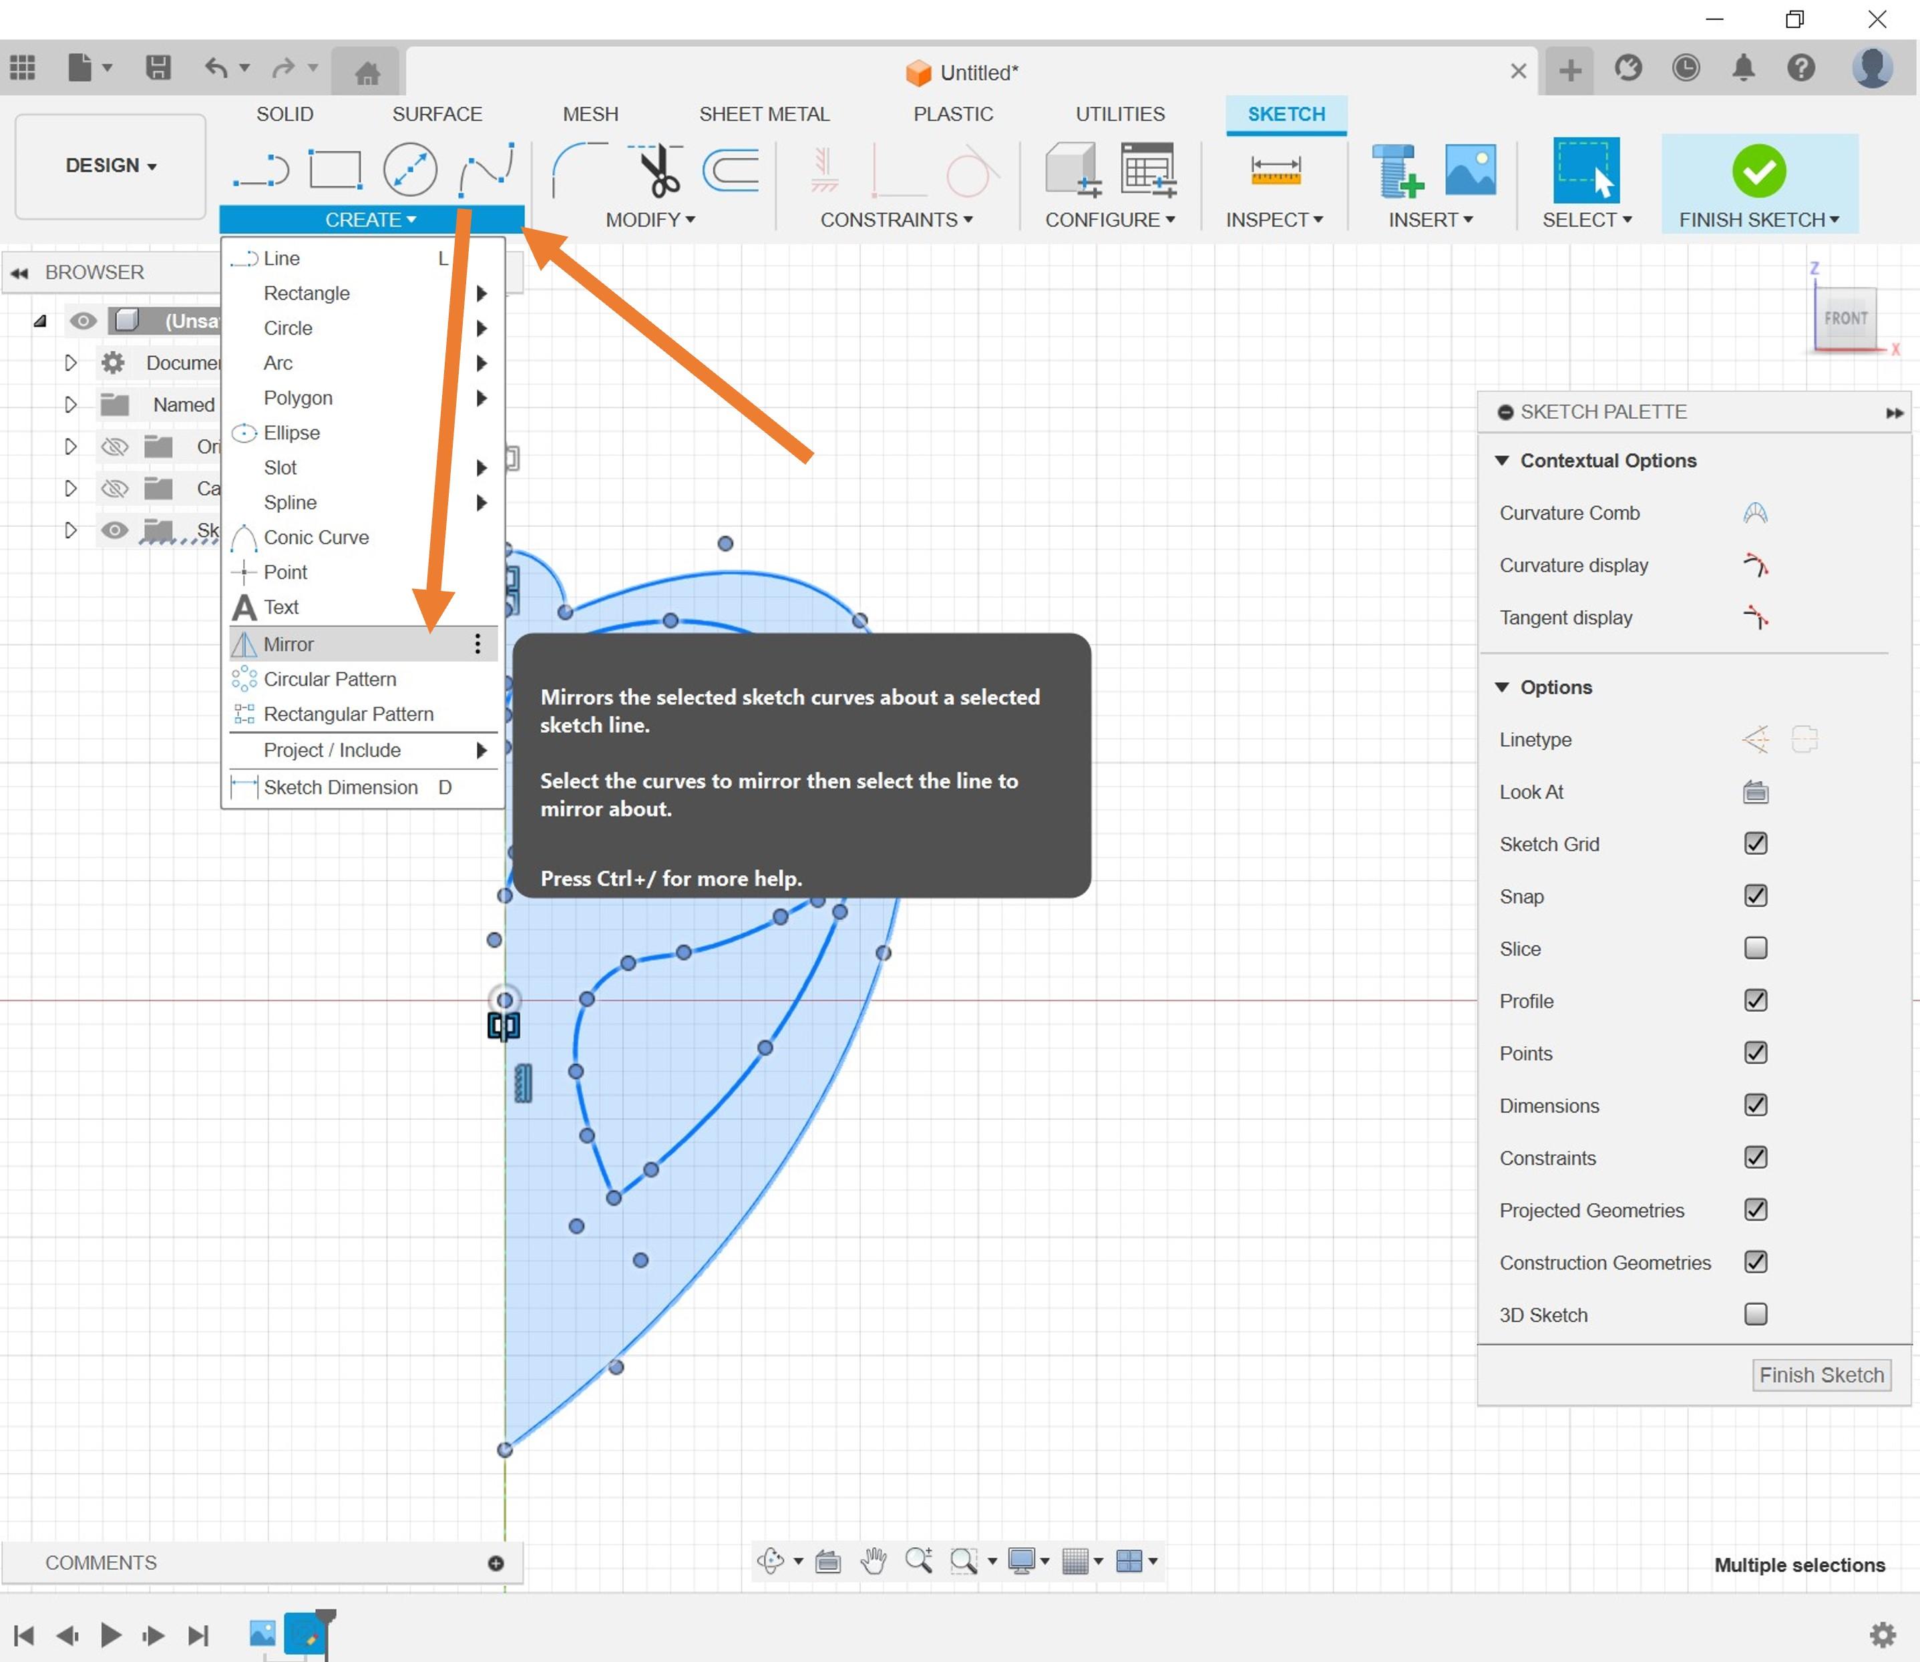Click the SKETCH tab
Viewport: 1920px width, 1662px height.
tap(1285, 113)
